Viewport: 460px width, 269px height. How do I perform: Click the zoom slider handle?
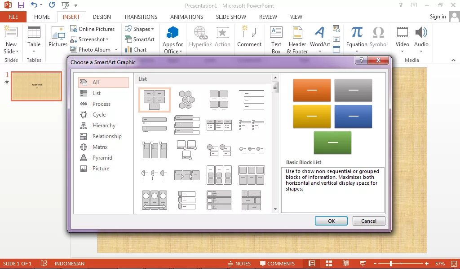(390, 264)
